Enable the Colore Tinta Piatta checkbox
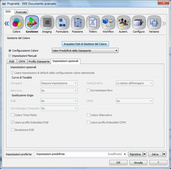The image size is (171, 169). [12, 115]
